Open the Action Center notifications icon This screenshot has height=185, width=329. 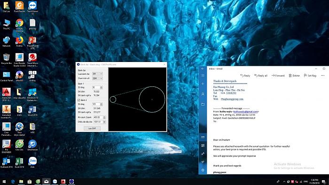pyautogui.click(x=324, y=182)
